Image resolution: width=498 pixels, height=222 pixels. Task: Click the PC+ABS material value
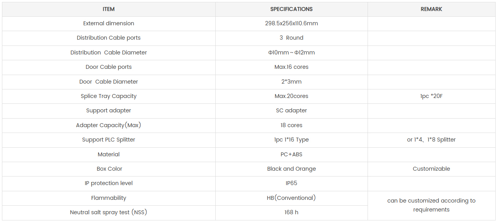click(291, 154)
